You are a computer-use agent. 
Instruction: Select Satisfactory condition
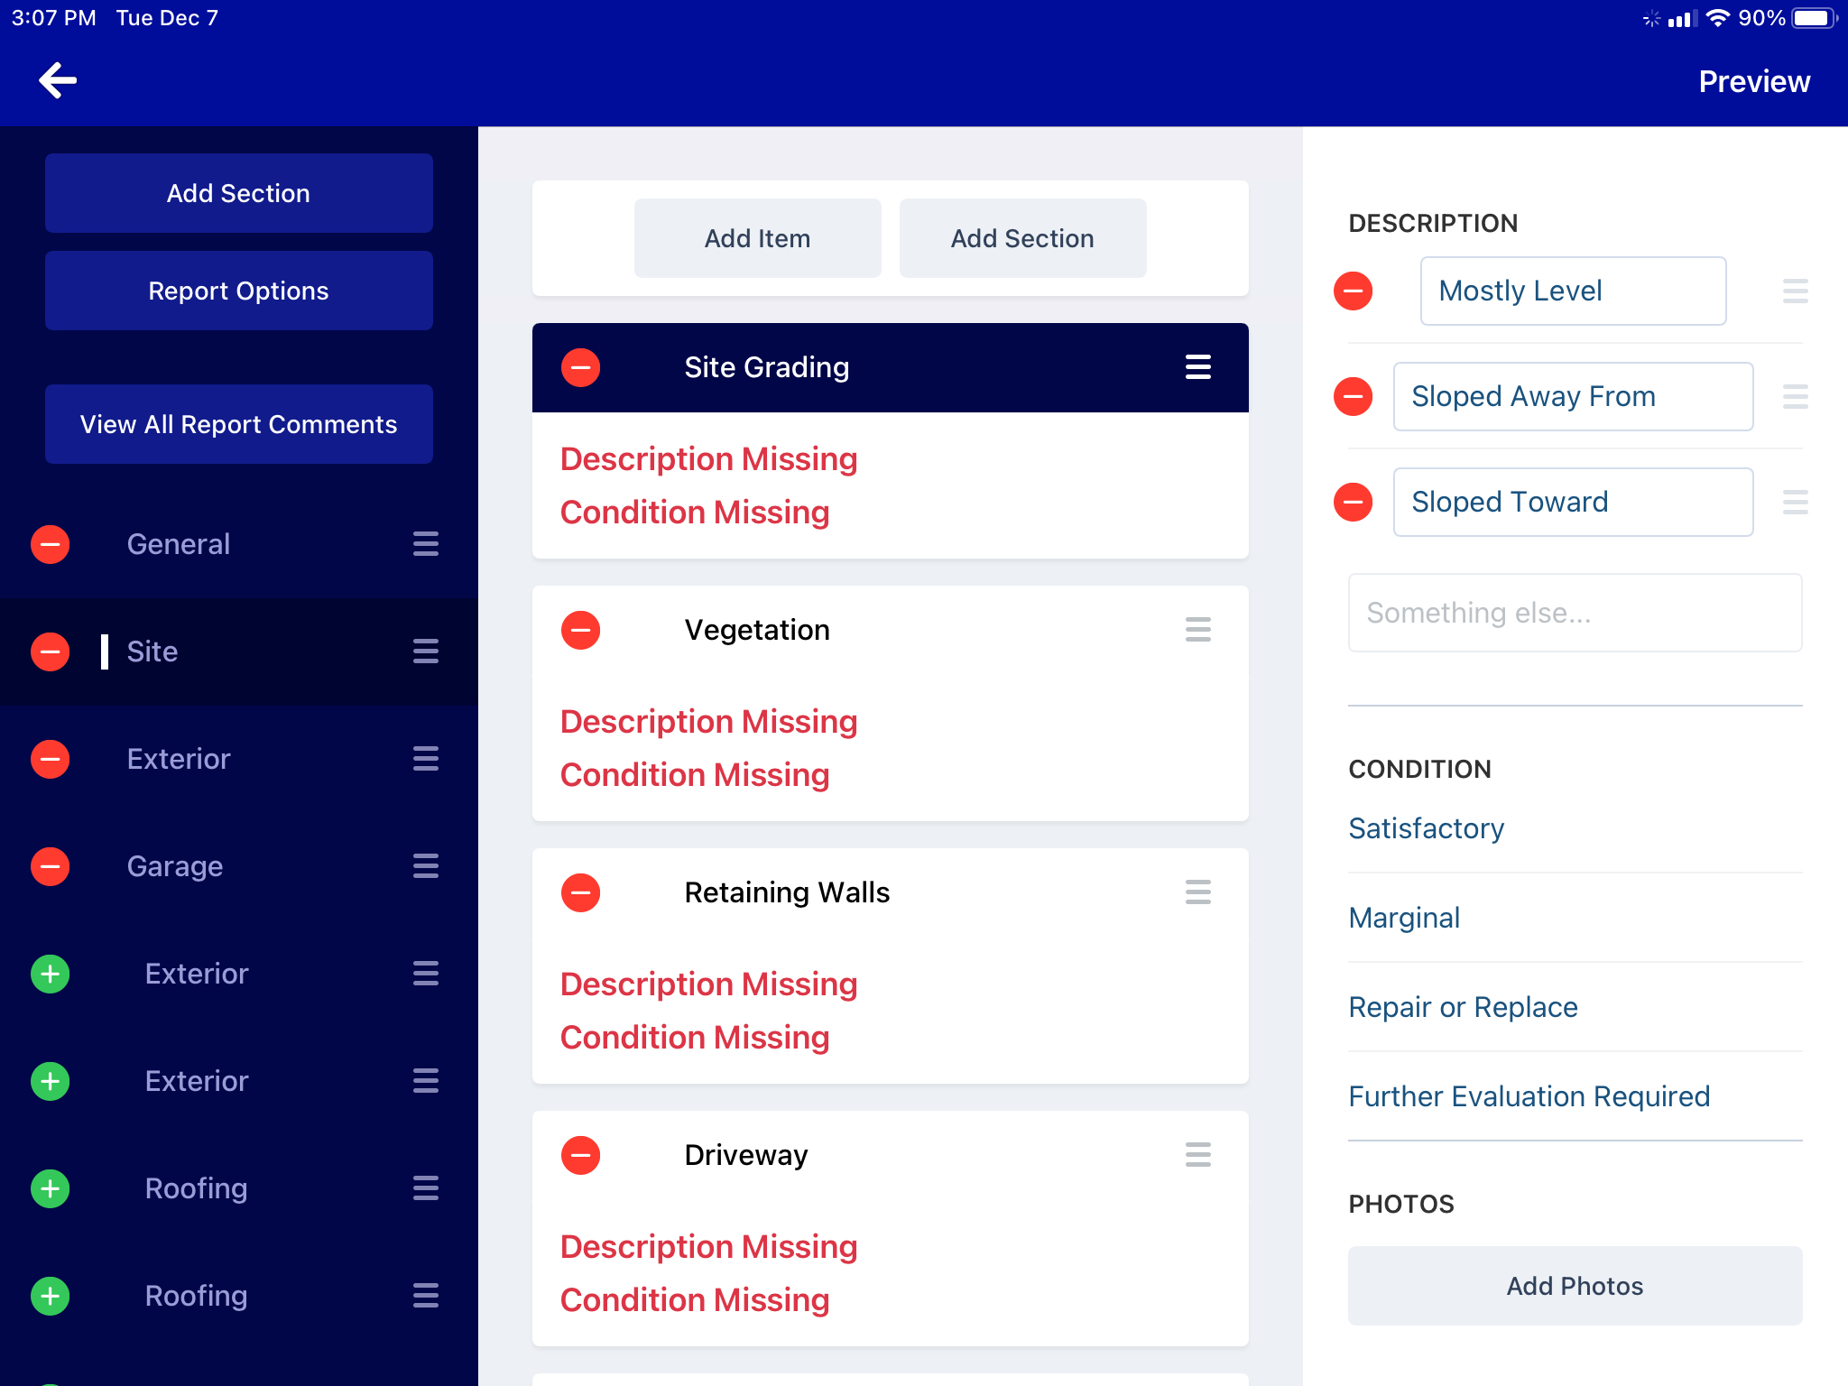click(x=1426, y=828)
